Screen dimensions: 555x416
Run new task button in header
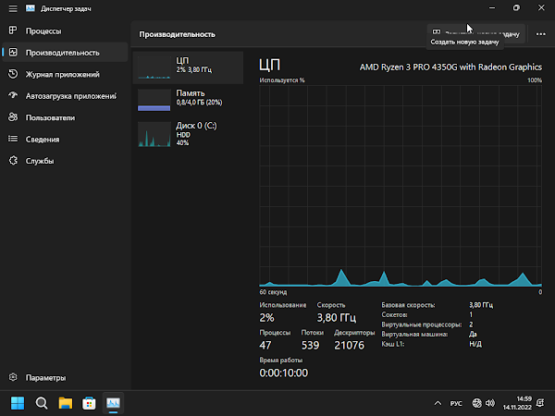[475, 33]
